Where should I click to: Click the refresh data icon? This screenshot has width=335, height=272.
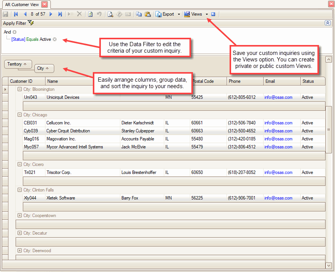[x=91, y=14]
